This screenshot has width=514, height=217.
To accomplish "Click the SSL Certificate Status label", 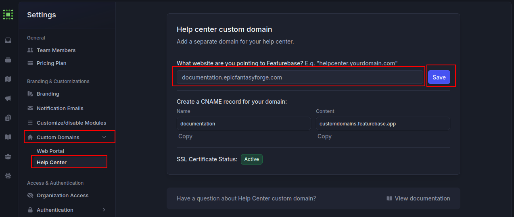I will point(207,159).
